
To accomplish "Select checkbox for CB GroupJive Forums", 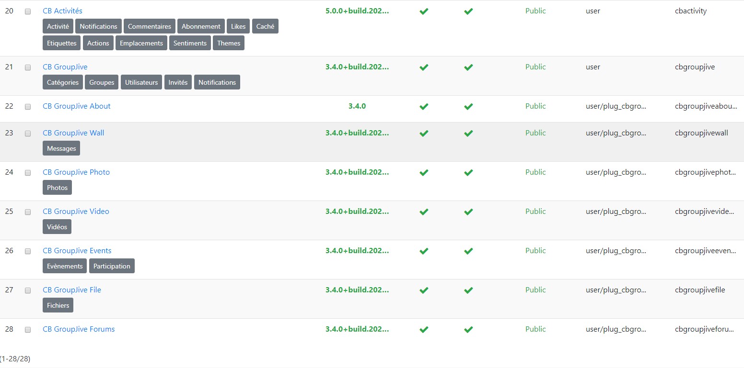I will coord(28,330).
